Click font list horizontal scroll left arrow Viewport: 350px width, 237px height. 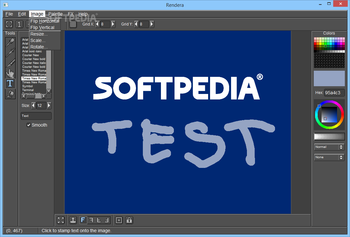24,96
